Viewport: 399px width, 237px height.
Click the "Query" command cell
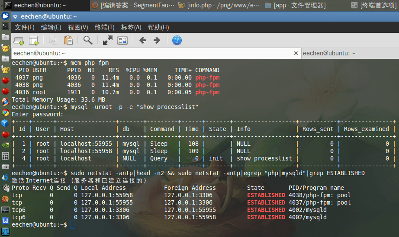(x=159, y=158)
